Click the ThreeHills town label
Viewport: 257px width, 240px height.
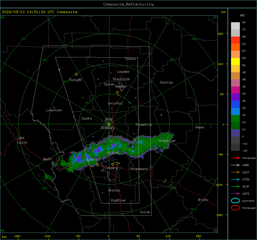[144, 125]
